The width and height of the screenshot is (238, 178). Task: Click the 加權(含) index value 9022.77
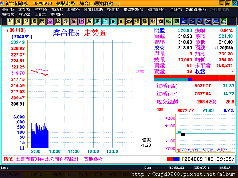point(203,86)
